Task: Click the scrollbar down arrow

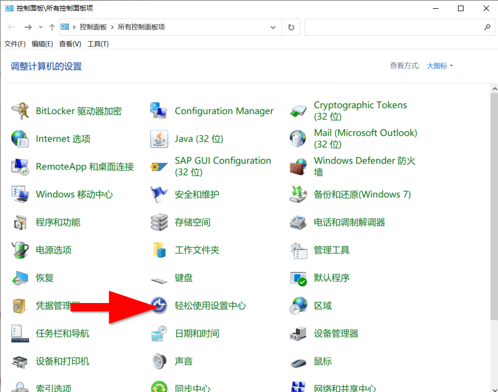Action: coord(494,389)
